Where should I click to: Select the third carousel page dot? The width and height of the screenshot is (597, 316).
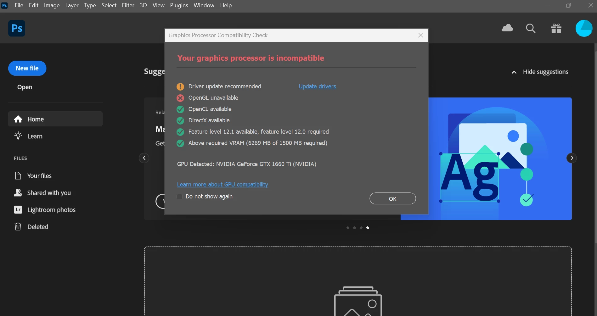[361, 228]
